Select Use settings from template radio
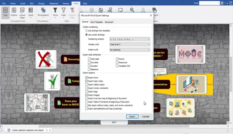The width and height of the screenshot is (233, 134). (87, 31)
